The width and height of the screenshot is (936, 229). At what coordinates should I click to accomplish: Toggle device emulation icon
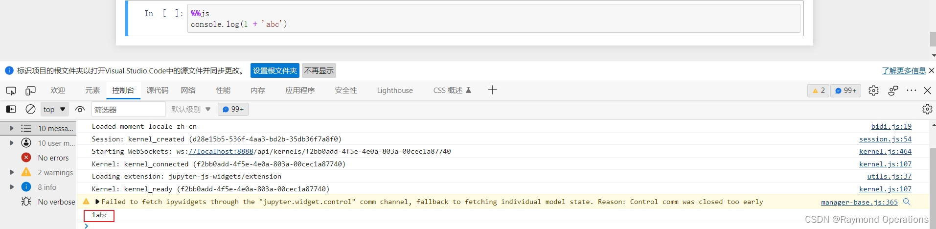[30, 91]
